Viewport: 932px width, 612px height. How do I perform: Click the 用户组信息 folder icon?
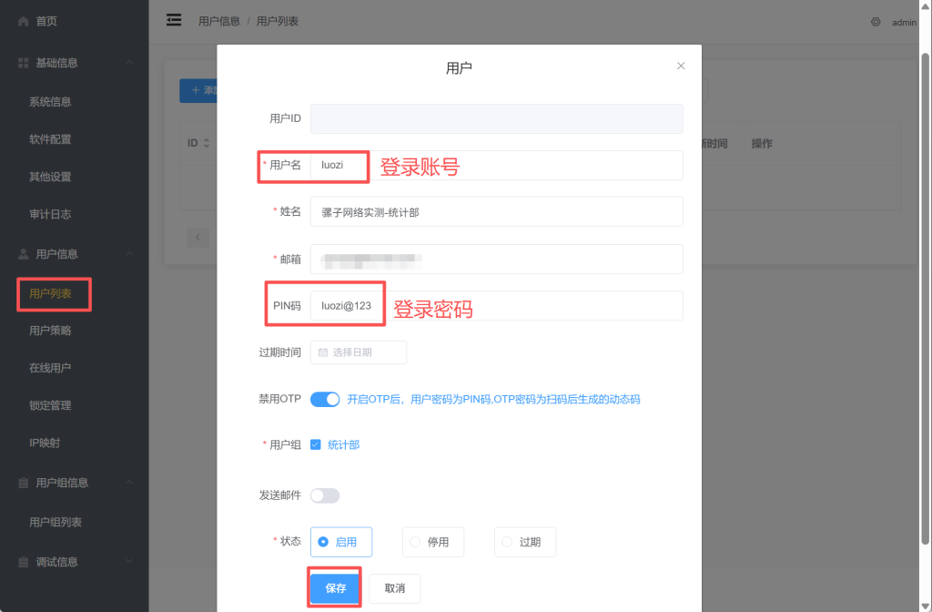24,483
